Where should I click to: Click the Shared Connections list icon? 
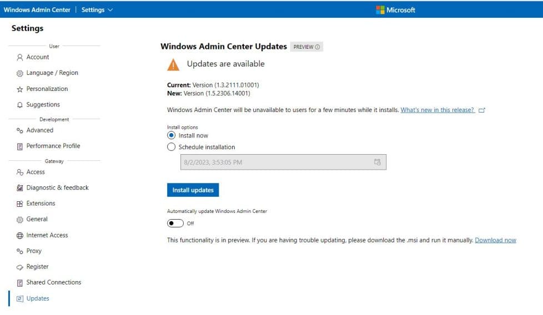(20, 283)
